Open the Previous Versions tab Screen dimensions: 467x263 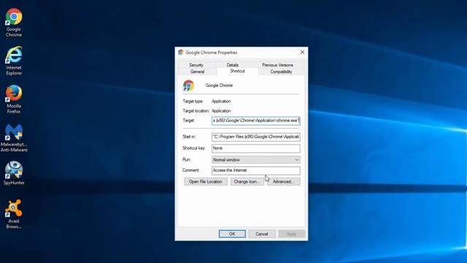(277, 65)
